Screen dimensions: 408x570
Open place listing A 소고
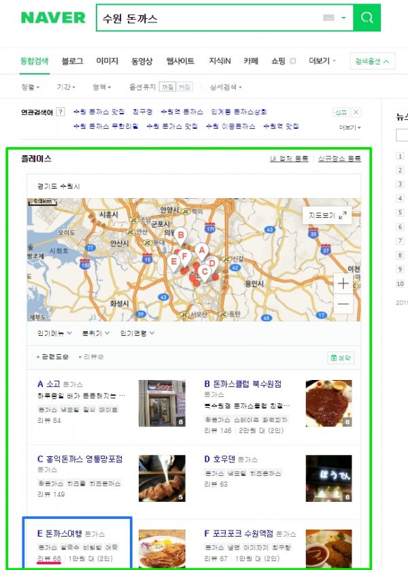pyautogui.click(x=49, y=384)
